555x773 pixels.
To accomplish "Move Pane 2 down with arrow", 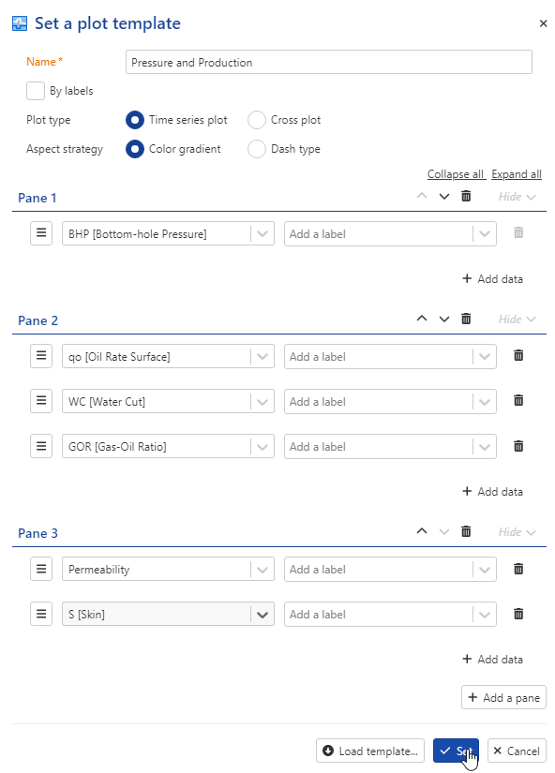I will click(x=444, y=319).
